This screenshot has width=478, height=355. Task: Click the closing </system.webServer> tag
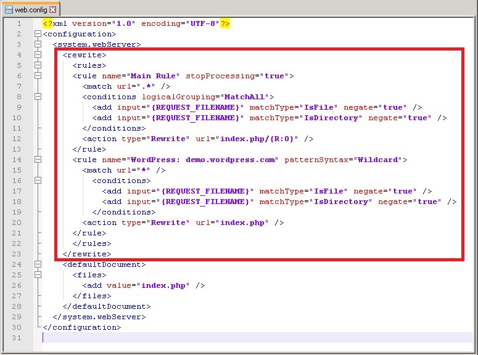click(99, 317)
